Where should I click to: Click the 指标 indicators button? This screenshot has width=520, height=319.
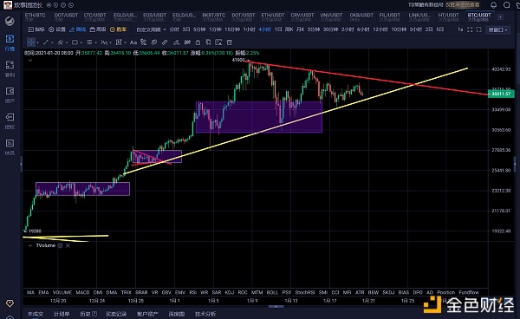pos(36,29)
